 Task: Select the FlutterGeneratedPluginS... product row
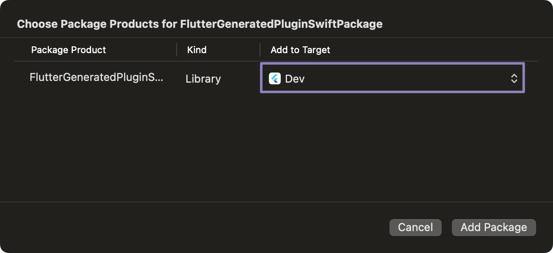click(276, 78)
